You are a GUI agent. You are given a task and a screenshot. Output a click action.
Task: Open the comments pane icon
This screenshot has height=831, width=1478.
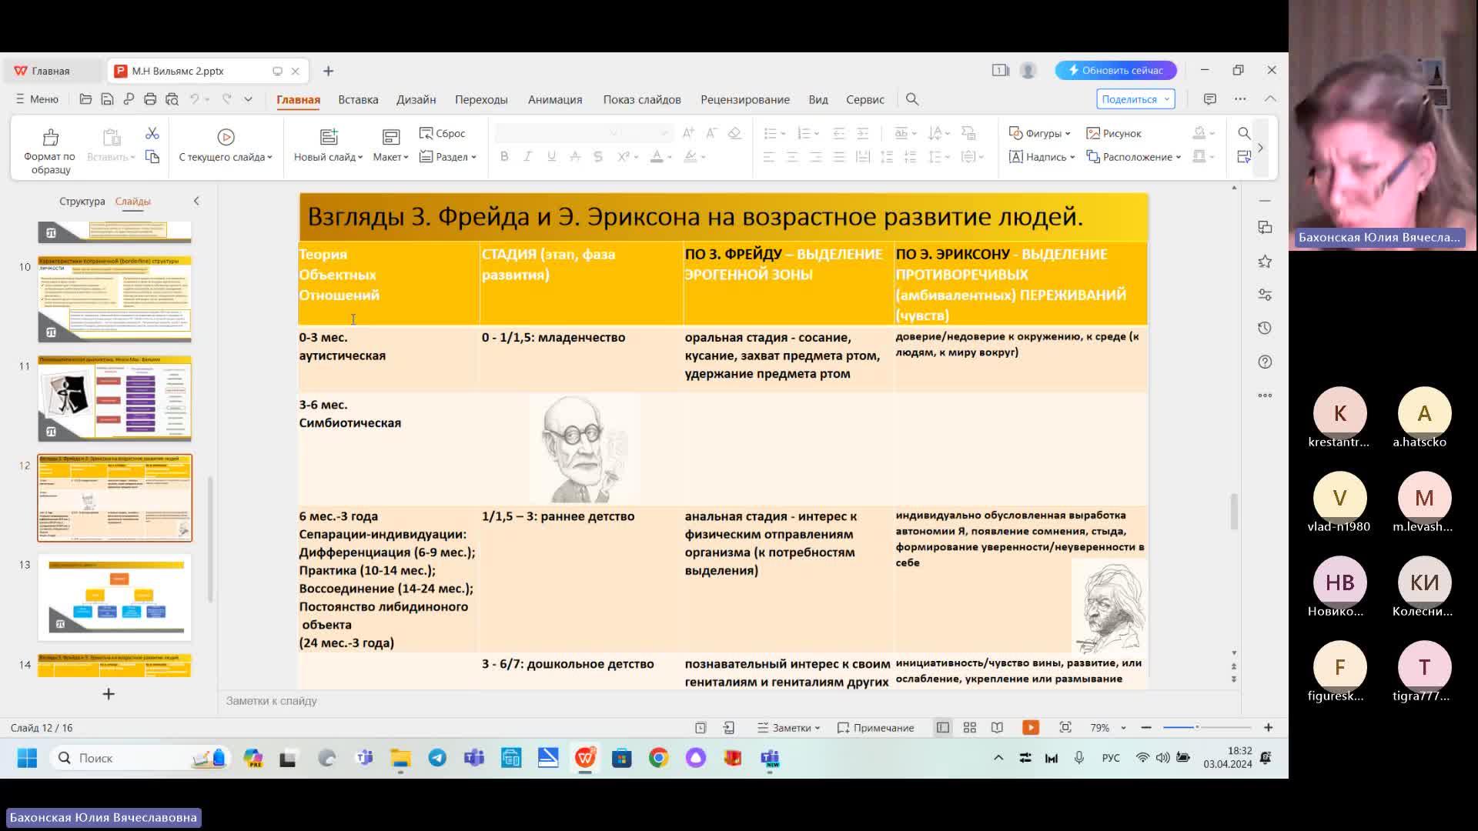1210,99
